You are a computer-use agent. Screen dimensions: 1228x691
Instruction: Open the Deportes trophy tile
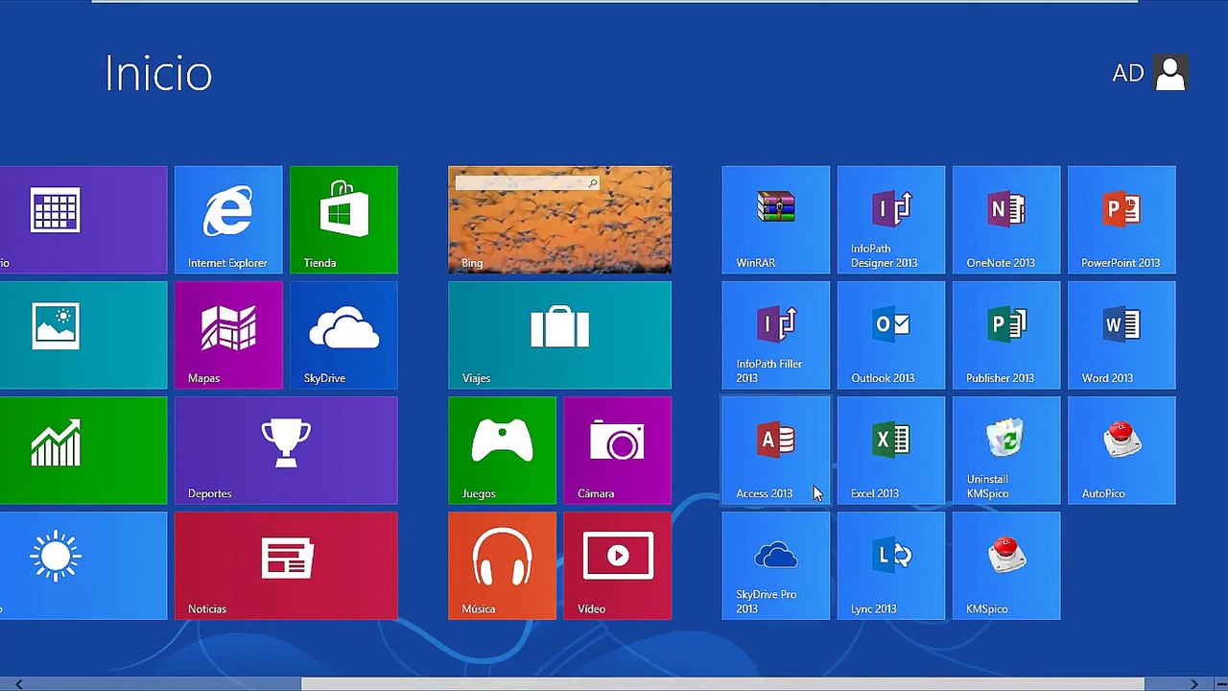point(286,450)
